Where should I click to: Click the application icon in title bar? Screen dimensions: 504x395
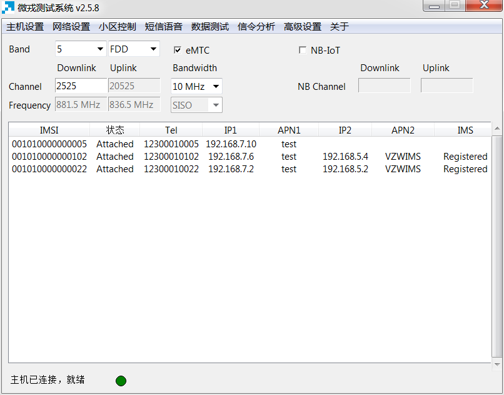point(8,7)
